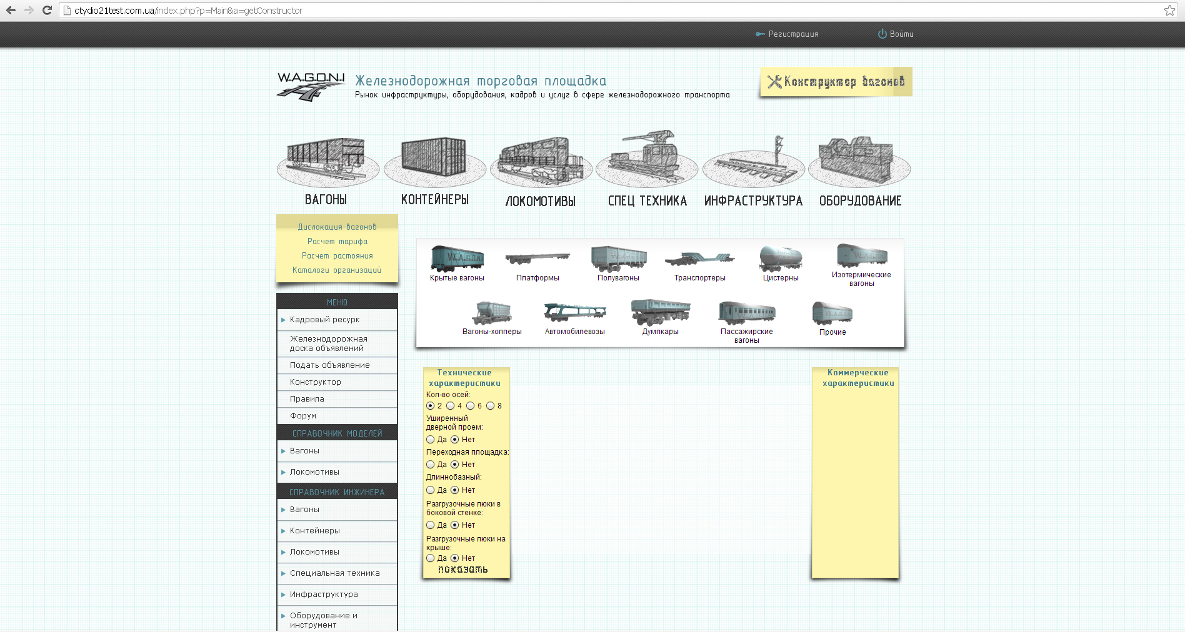
Task: Select Да for Длиннобазный option
Action: (x=430, y=490)
